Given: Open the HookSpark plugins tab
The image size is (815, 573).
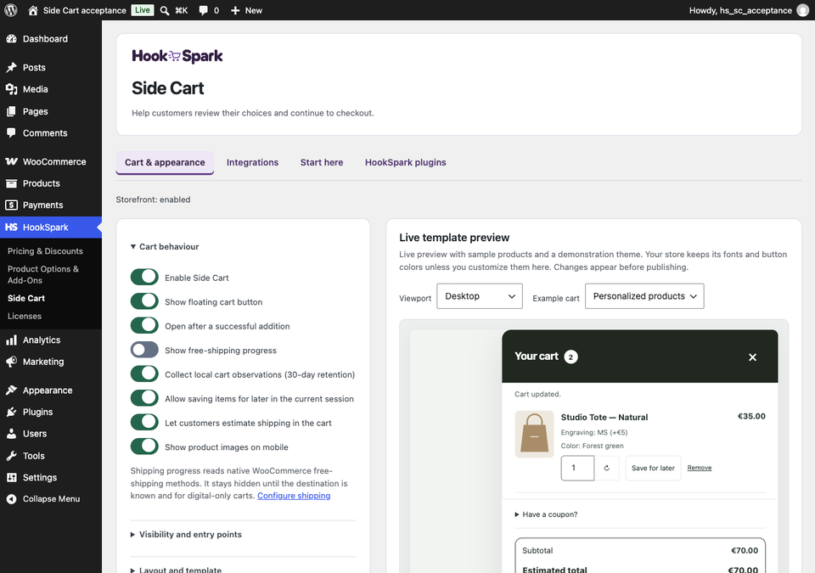Looking at the screenshot, I should pos(406,163).
